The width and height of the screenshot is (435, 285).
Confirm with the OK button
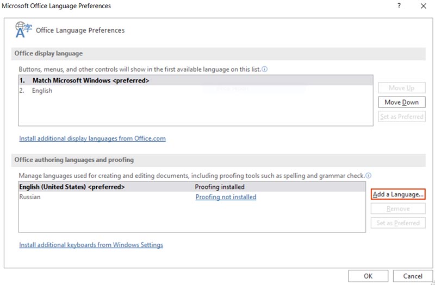coord(368,276)
